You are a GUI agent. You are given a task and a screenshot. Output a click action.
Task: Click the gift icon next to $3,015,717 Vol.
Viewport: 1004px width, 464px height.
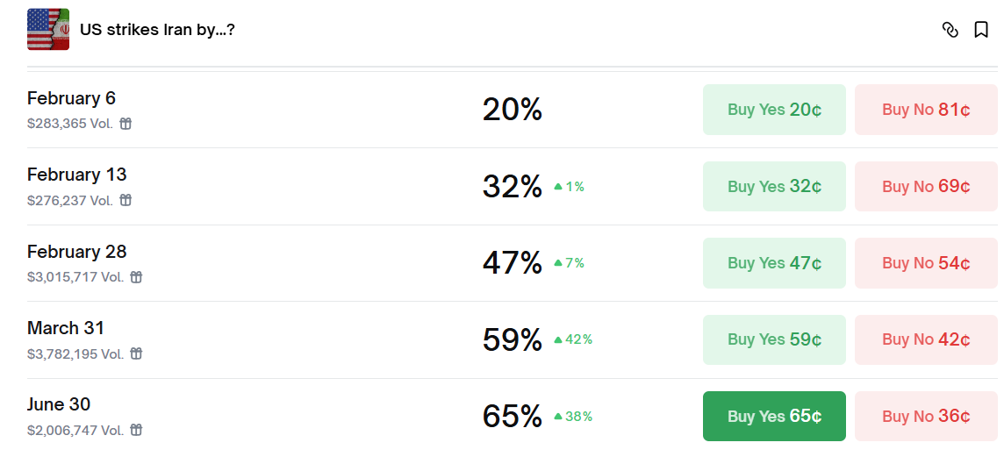point(136,277)
